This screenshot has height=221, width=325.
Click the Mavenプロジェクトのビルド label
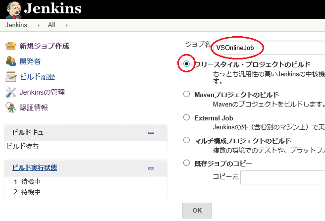tap(237, 95)
